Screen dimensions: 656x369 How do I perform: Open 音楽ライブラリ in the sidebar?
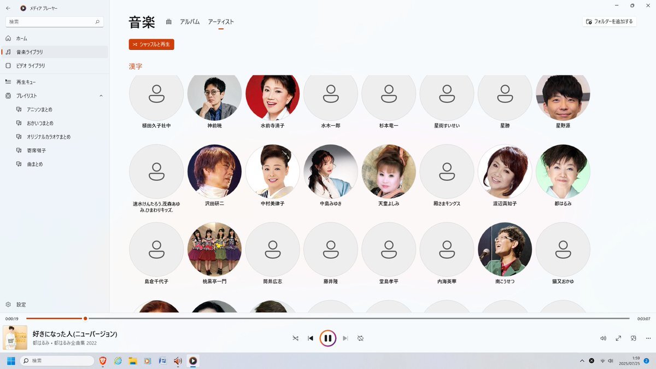coord(55,52)
